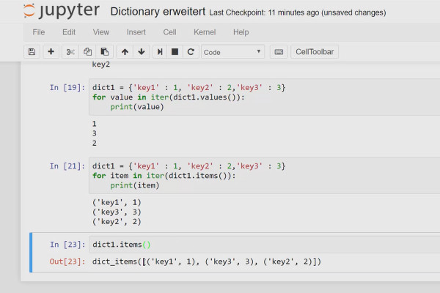Click the Last Checkpoint status text
Viewport: 440px width, 293px height.
click(298, 12)
